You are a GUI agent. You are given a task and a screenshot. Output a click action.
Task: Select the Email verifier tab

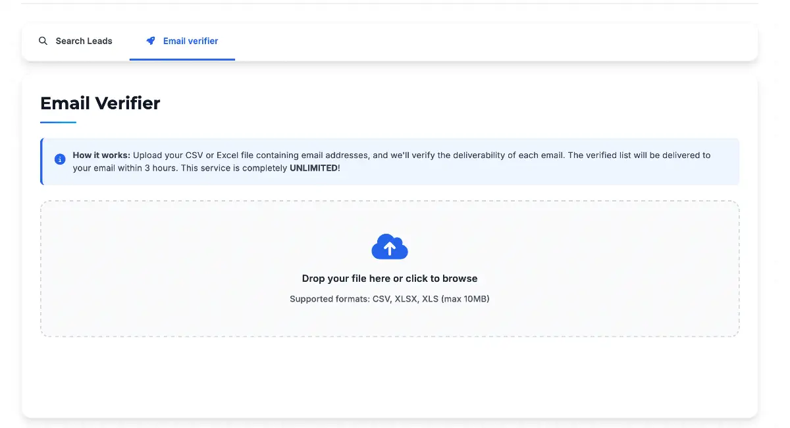(x=182, y=41)
